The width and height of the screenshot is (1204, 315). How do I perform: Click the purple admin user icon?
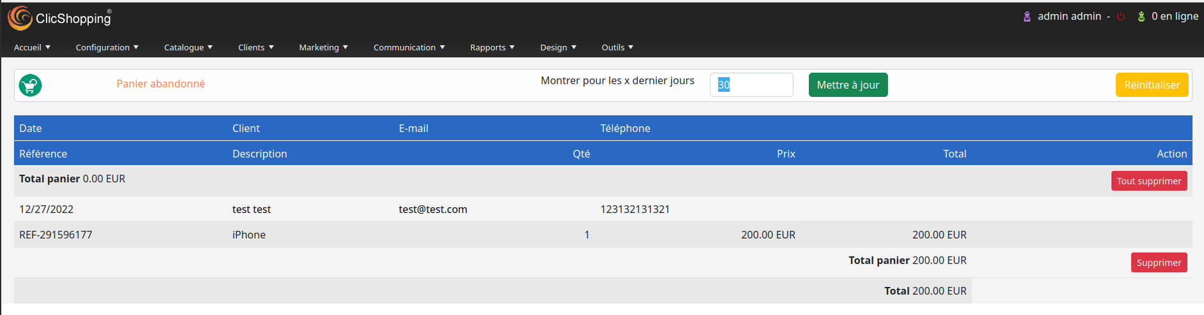[x=1027, y=17]
